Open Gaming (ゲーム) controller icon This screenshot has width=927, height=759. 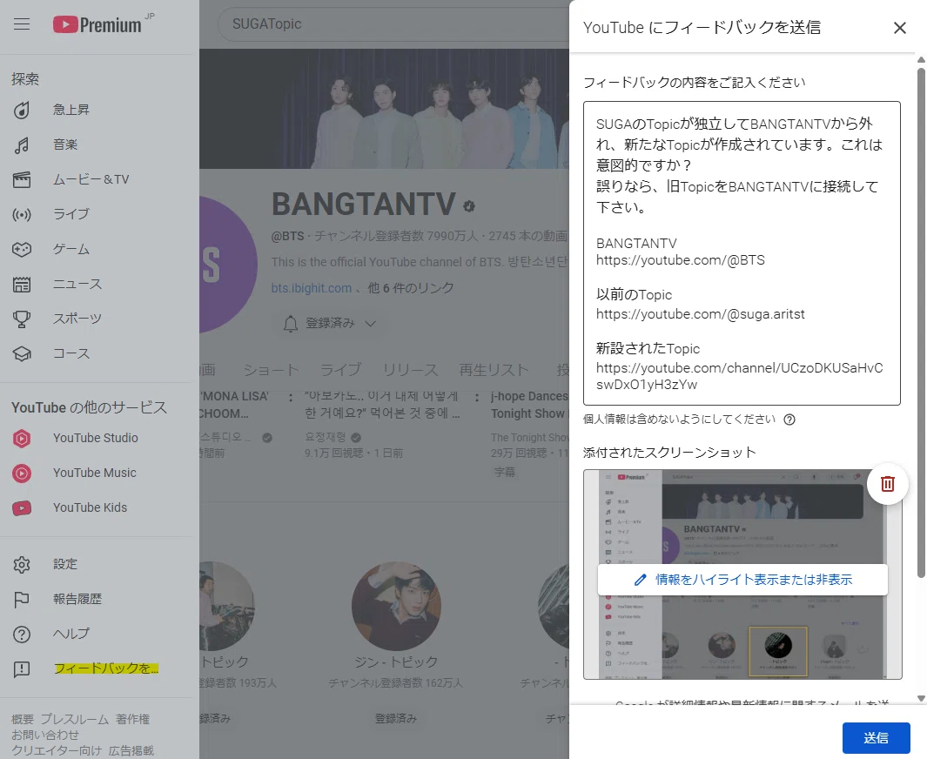22,250
